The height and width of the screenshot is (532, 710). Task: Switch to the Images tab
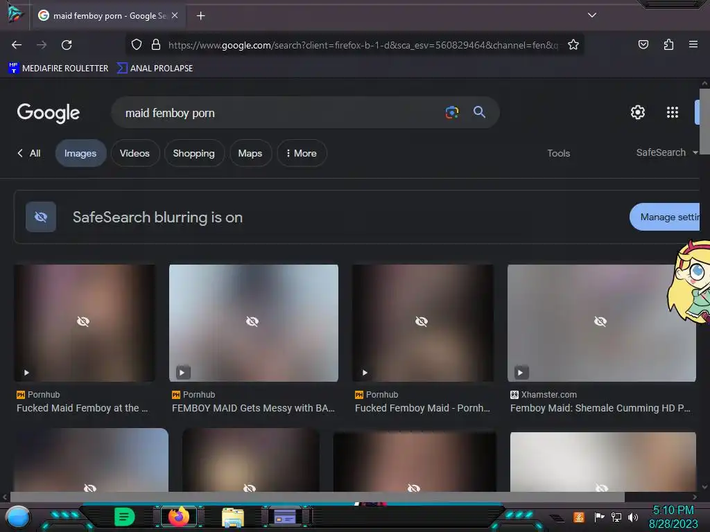pos(80,153)
